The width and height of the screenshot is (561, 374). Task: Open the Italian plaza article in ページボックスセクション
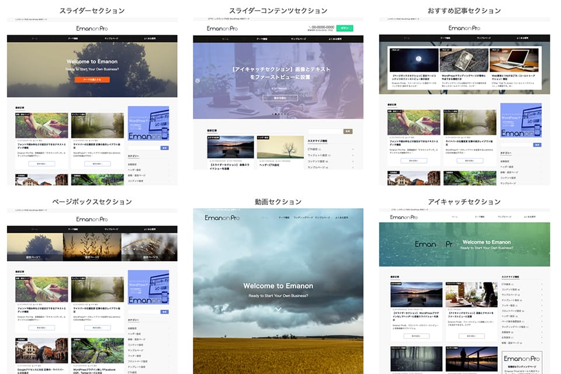coord(41,351)
